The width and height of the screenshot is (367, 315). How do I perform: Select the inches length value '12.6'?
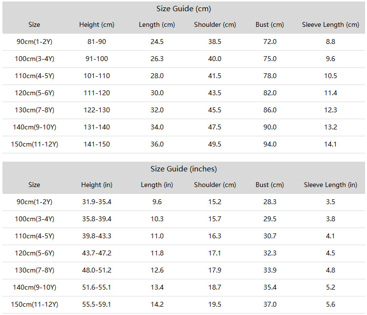pyautogui.click(x=157, y=271)
